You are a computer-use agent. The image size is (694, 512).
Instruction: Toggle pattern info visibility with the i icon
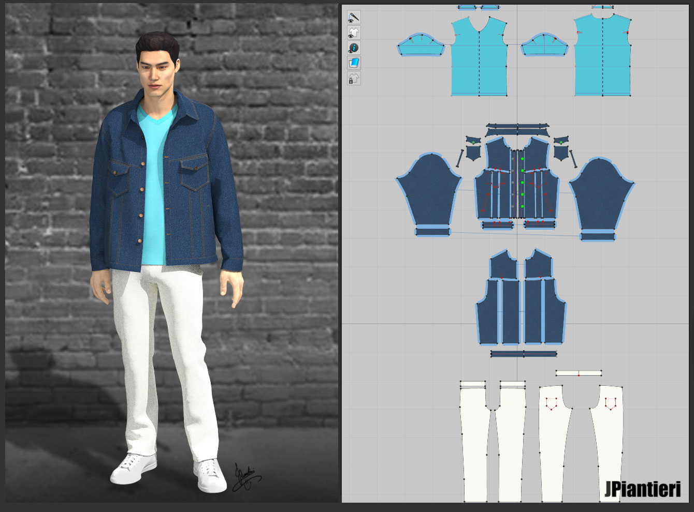tap(354, 48)
